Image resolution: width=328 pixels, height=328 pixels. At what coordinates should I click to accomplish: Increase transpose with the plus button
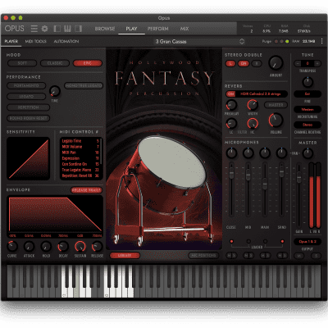317,63
